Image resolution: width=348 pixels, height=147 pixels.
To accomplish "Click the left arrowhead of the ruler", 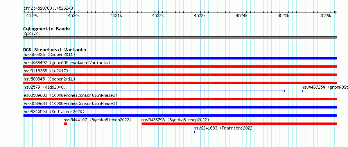I will pos(24,12).
